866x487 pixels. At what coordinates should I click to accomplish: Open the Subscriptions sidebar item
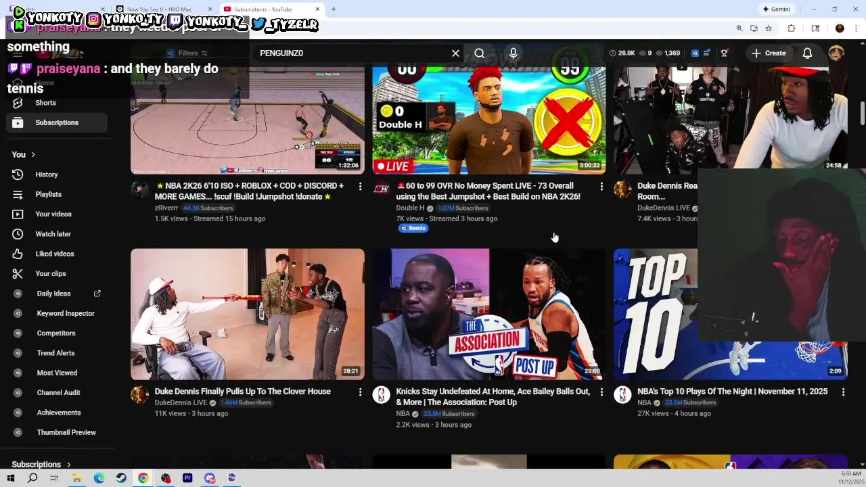[x=57, y=122]
